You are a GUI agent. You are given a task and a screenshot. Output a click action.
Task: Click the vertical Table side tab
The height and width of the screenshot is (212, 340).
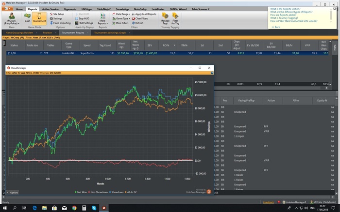(335, 48)
